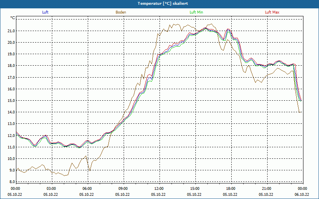
Task: Click the y-axis value 12,0
Action: point(12,135)
